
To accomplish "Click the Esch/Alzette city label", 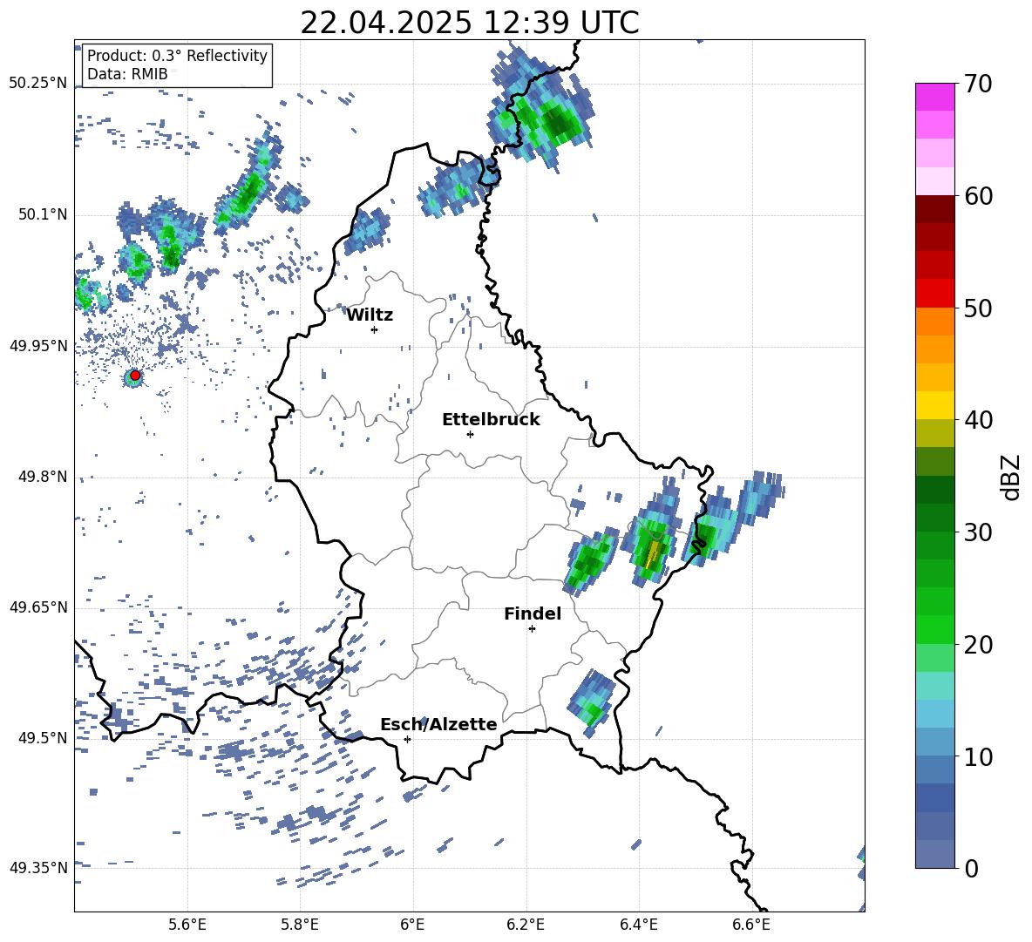I will [438, 725].
